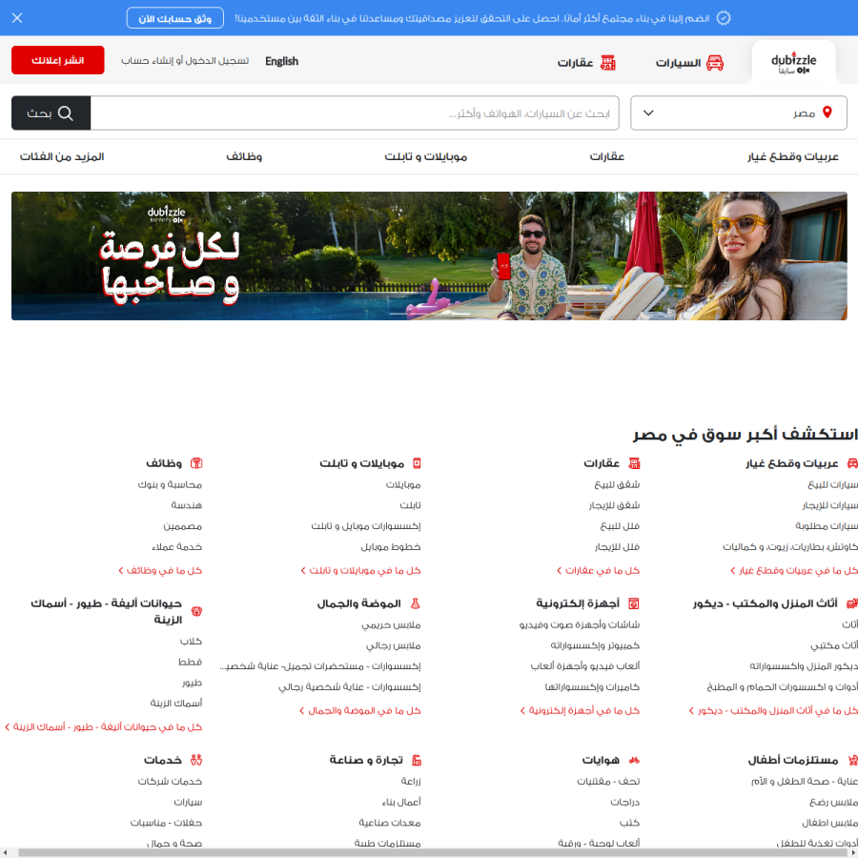Click the red انشر إعلانك button
This screenshot has width=858, height=858.
coord(57,60)
